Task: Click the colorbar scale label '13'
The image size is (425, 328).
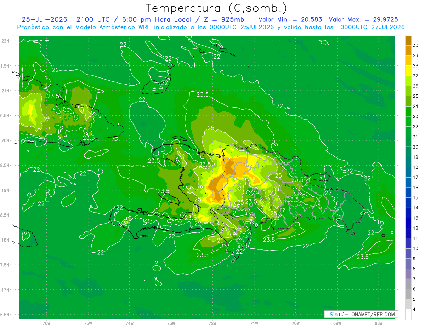Action: (x=416, y=218)
